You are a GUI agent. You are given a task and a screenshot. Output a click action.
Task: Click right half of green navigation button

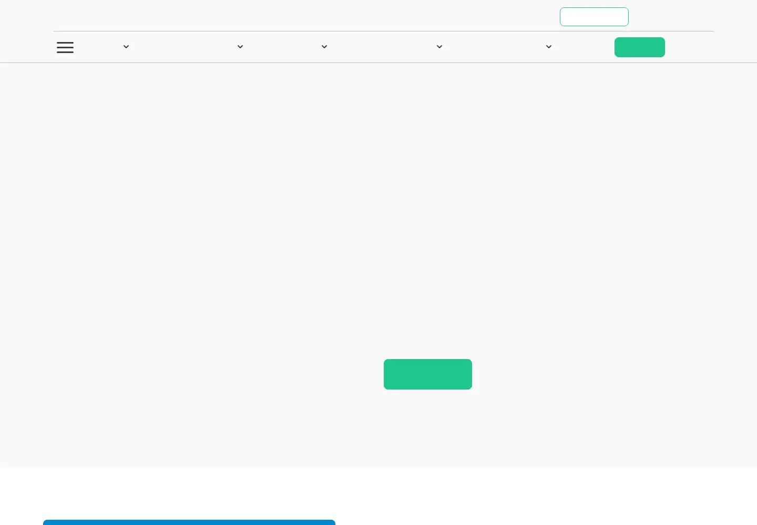pyautogui.click(x=652, y=47)
